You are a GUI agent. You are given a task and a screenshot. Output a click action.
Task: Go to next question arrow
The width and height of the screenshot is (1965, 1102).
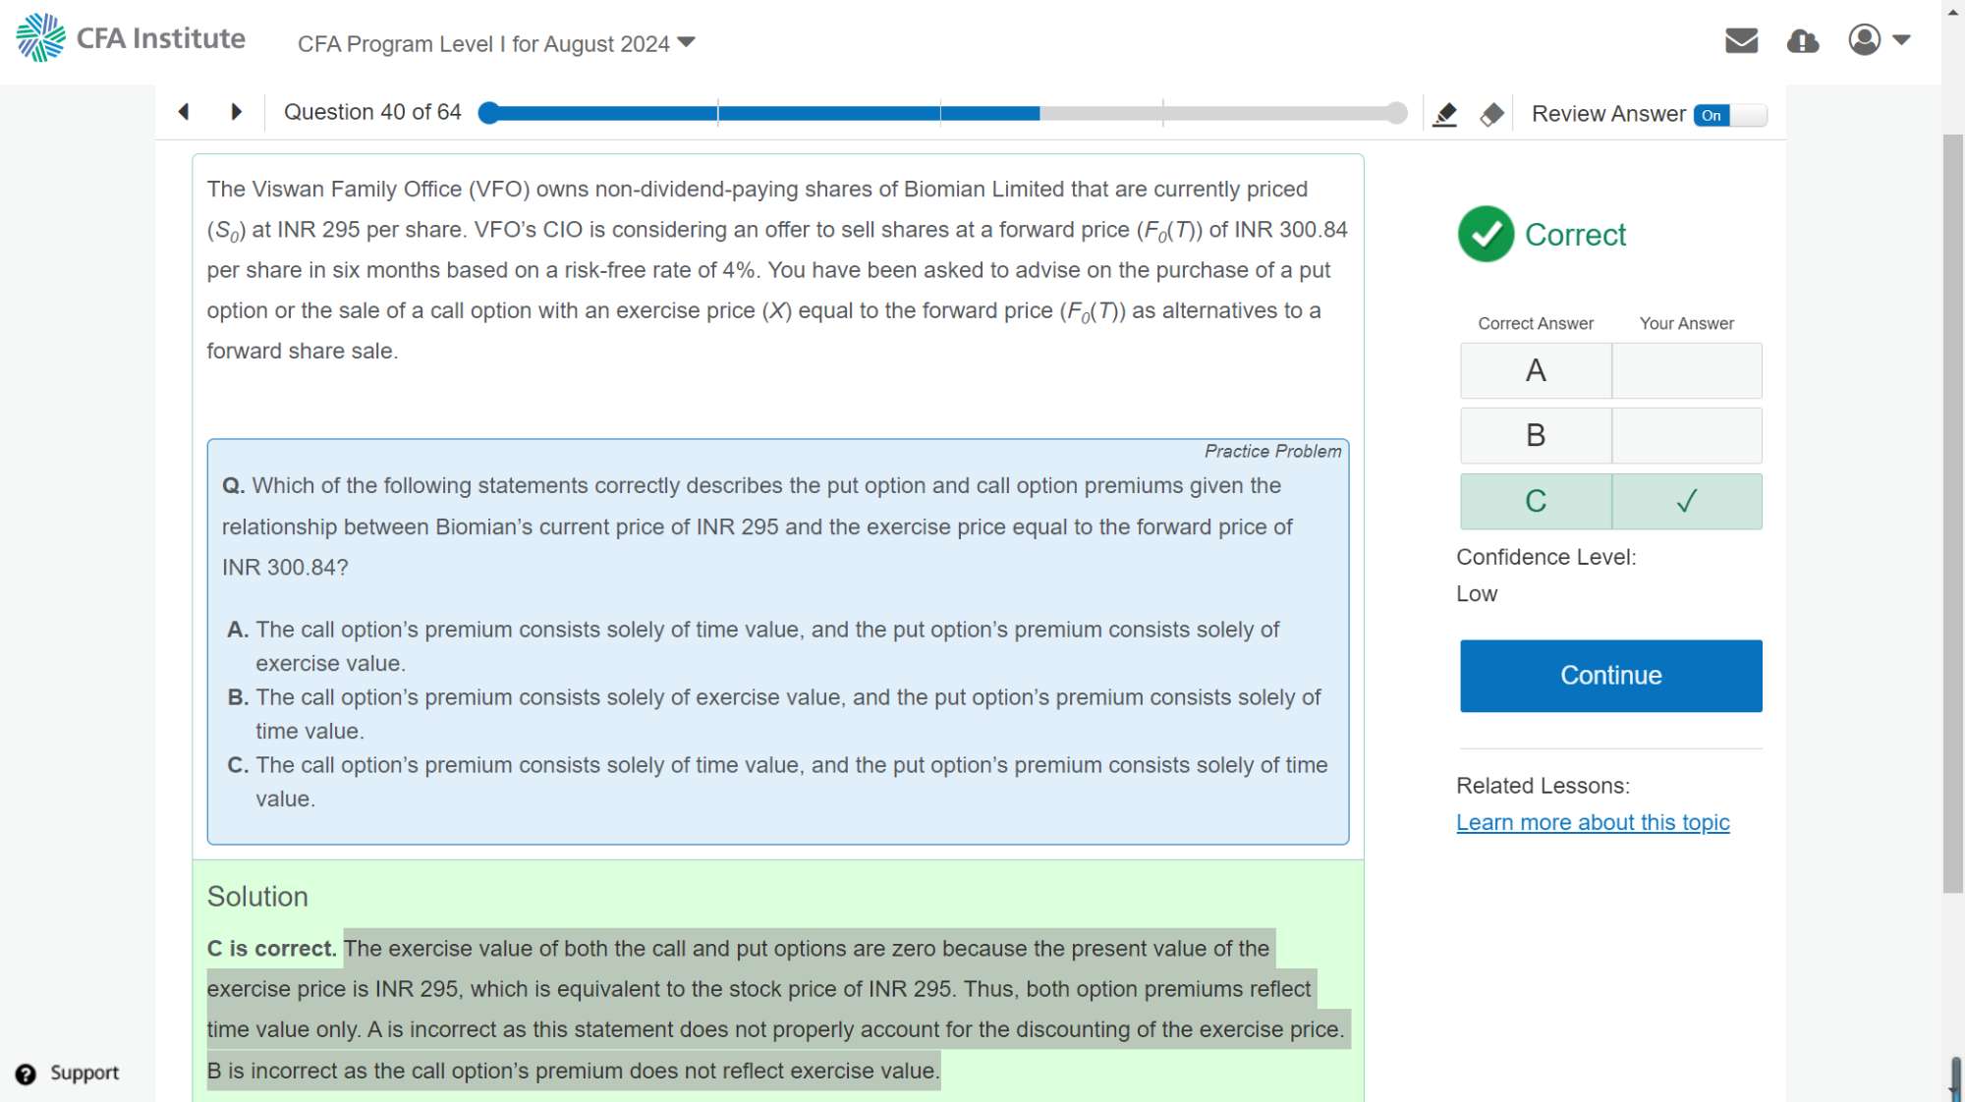point(236,112)
